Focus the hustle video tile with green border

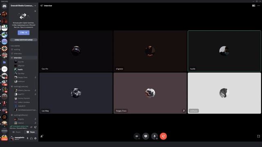click(x=224, y=51)
